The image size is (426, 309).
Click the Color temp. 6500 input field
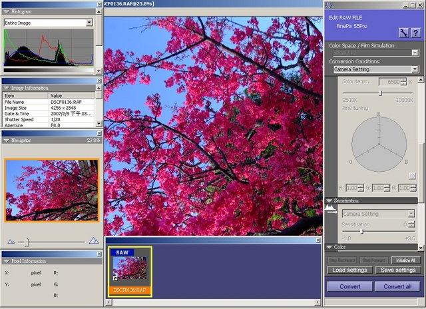pyautogui.click(x=390, y=81)
